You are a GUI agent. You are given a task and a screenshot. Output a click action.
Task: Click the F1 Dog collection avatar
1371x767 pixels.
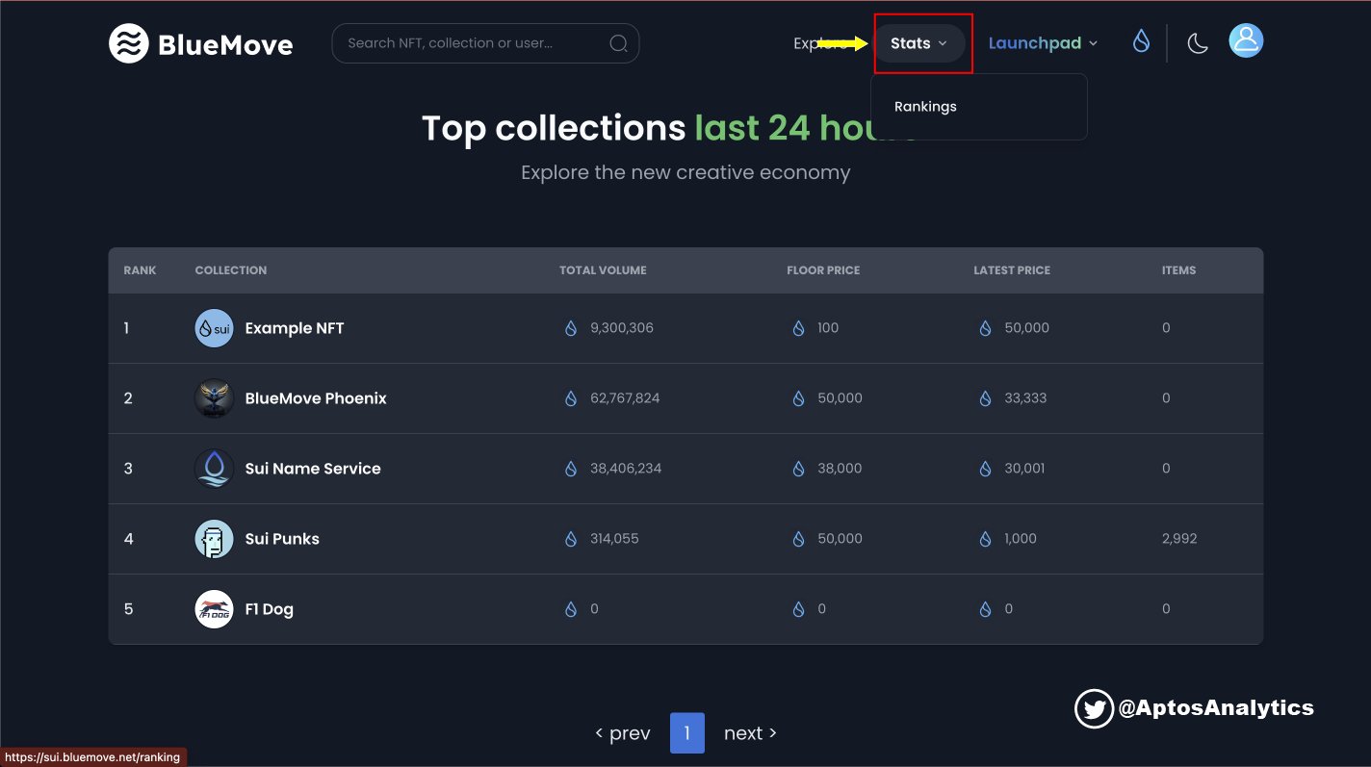tap(214, 608)
